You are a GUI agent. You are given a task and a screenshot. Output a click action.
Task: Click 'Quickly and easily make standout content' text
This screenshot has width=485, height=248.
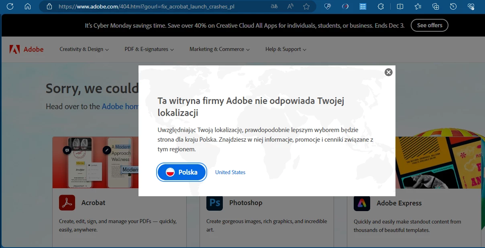click(x=407, y=226)
